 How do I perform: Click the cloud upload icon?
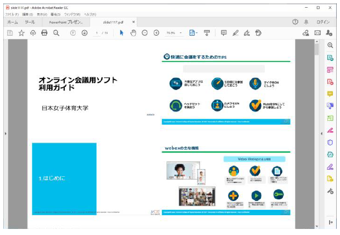(x=33, y=33)
